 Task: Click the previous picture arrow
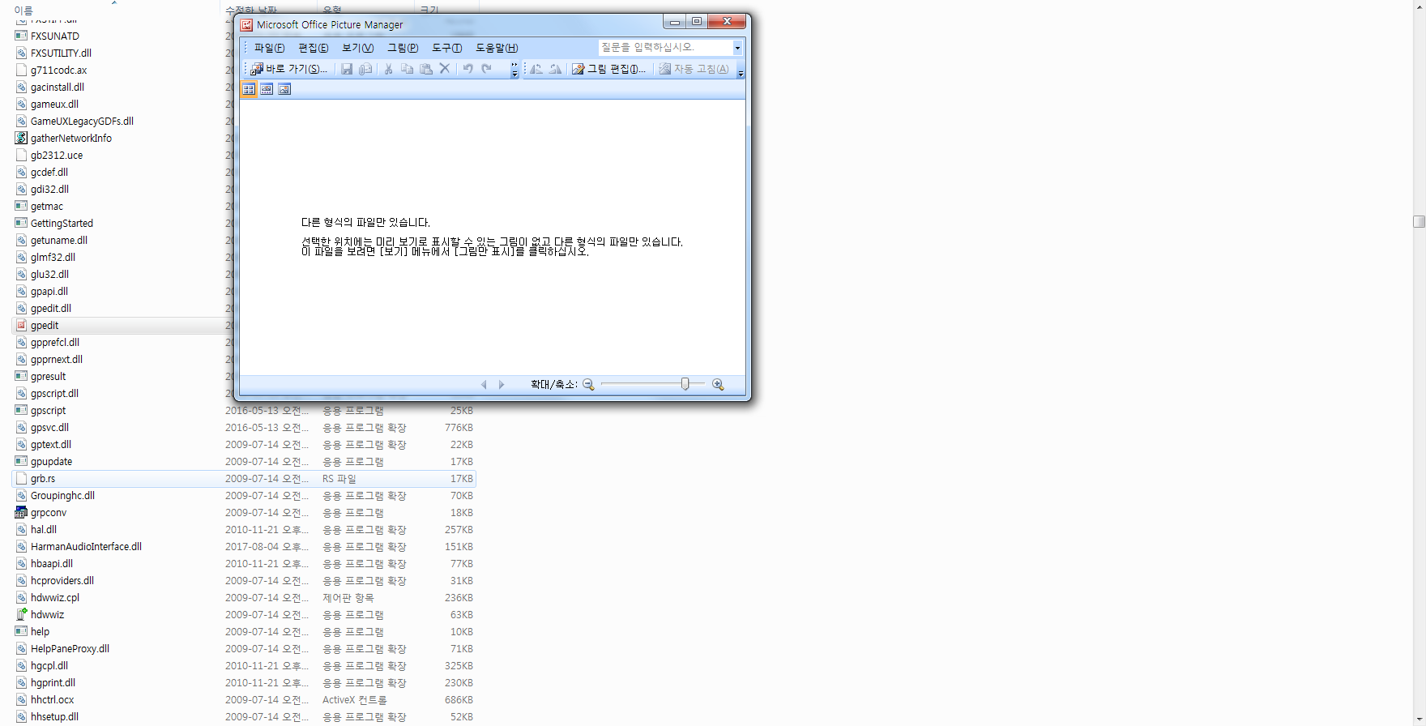point(484,385)
